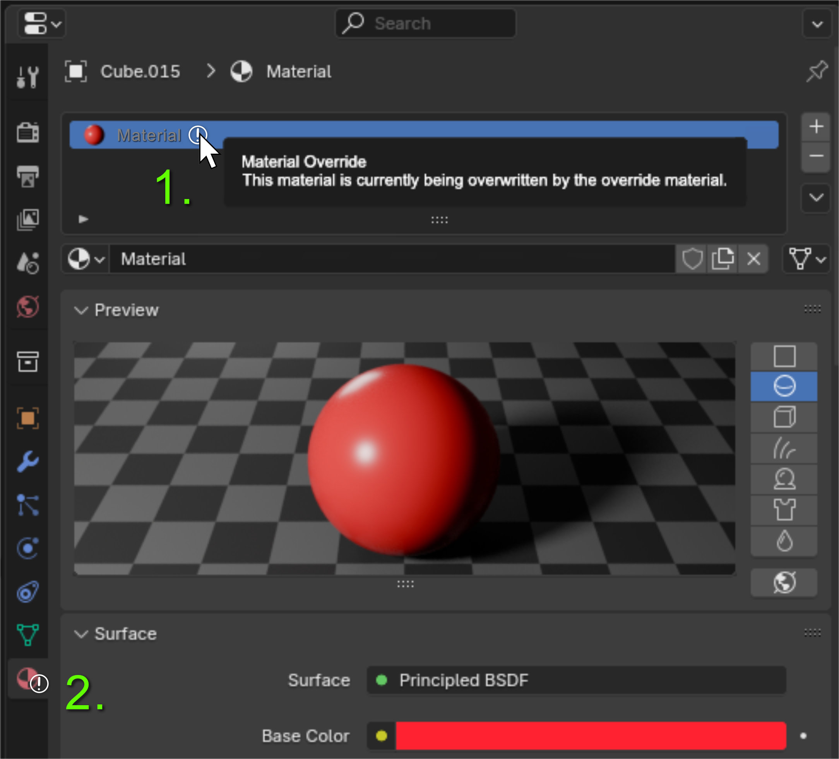Viewport: 839px width, 759px height.
Task: Set preview type to Cloth
Action: point(784,510)
